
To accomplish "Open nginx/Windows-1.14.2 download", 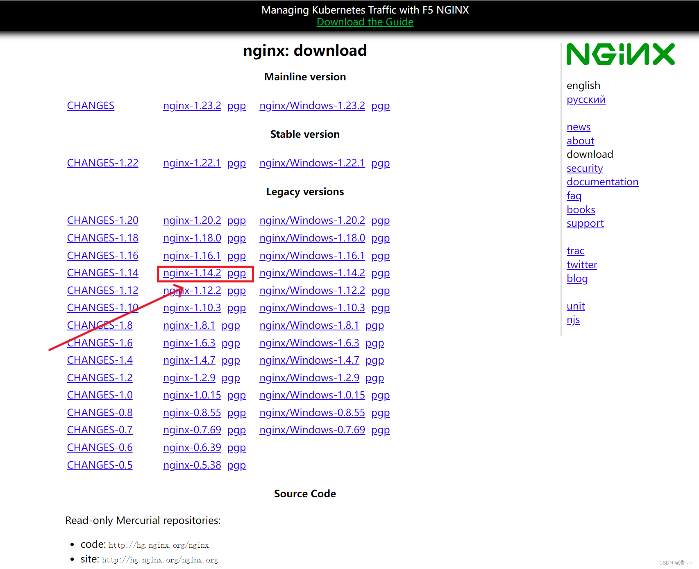I will tap(312, 273).
